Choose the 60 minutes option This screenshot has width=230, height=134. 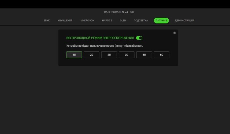click(x=161, y=55)
